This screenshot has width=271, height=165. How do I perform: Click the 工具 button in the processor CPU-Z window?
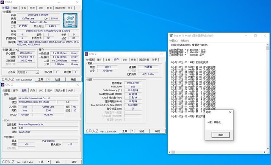click(41, 79)
